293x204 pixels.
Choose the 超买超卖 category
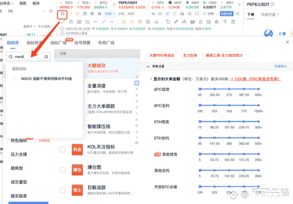click(x=19, y=196)
